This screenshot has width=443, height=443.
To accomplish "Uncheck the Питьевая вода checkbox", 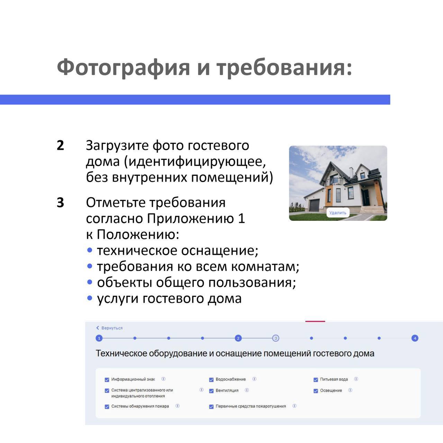I will point(316,380).
